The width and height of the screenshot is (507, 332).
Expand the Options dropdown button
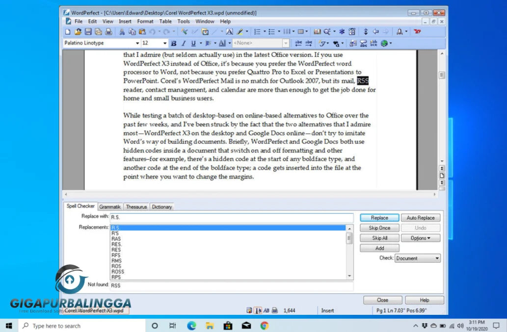point(420,238)
